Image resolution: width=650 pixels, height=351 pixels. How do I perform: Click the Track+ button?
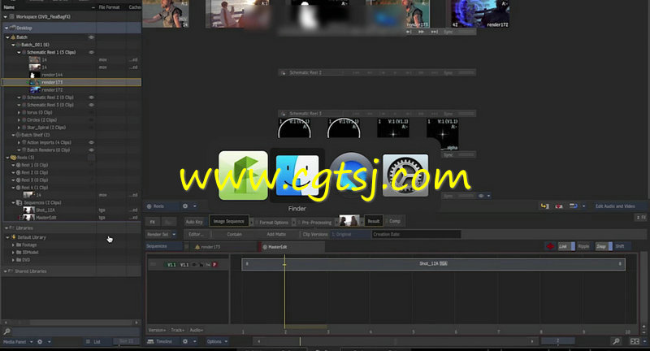tap(178, 330)
